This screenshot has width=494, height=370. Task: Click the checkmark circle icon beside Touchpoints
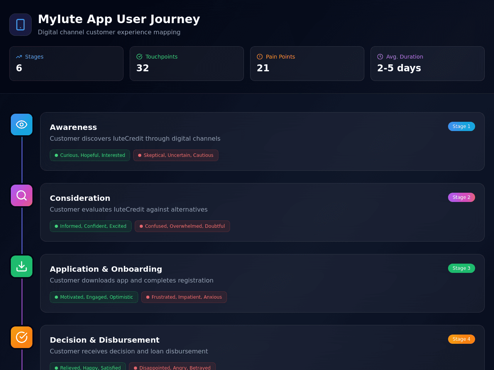tap(139, 57)
